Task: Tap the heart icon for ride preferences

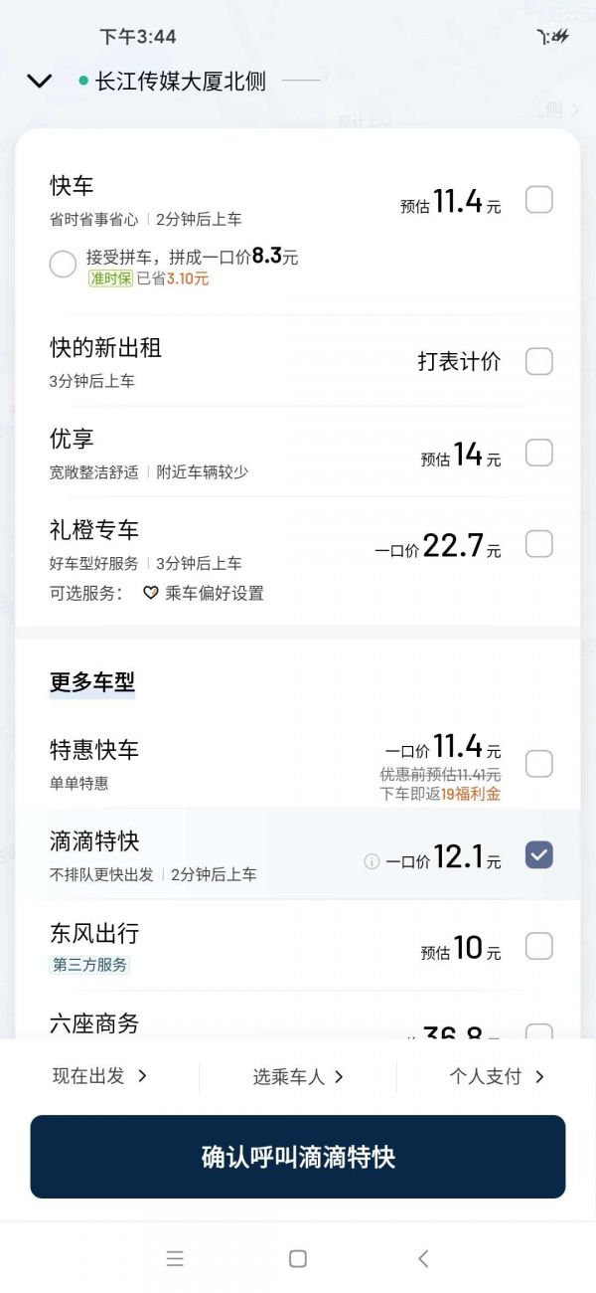Action: pyautogui.click(x=151, y=593)
